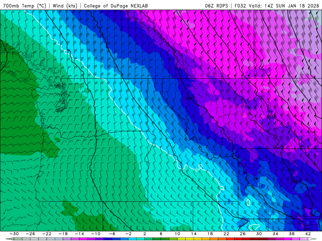Click the 42 color scale label
Screen dimensions: 322x241
[x=308, y=234]
